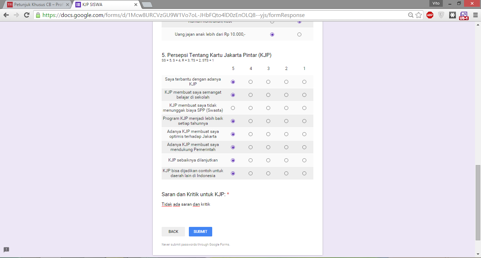This screenshot has height=258, width=481.
Task: Select 3 for KJP tidak menunggak biaya SPP
Action: (268, 108)
